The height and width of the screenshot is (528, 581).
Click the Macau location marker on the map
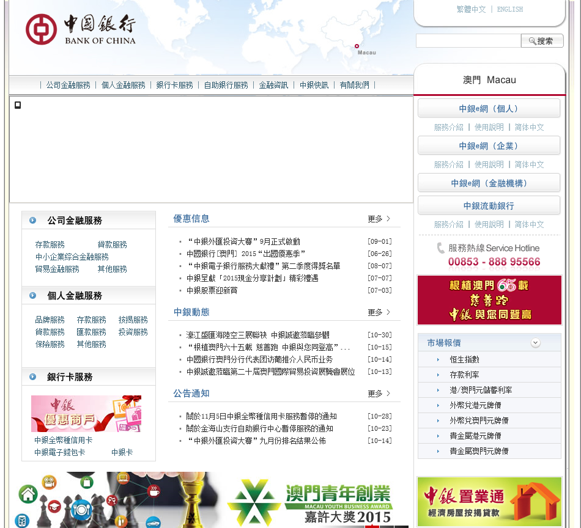tap(357, 46)
